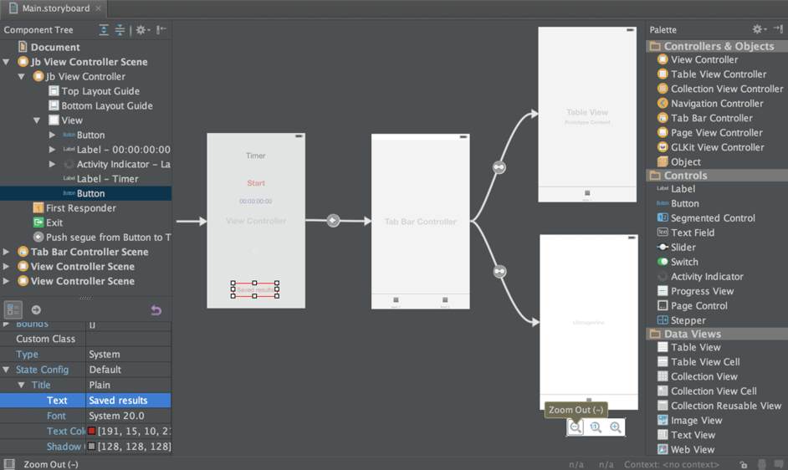Click Collapse All icon in Component Tree
Image resolution: width=788 pixels, height=470 pixels.
[x=120, y=29]
